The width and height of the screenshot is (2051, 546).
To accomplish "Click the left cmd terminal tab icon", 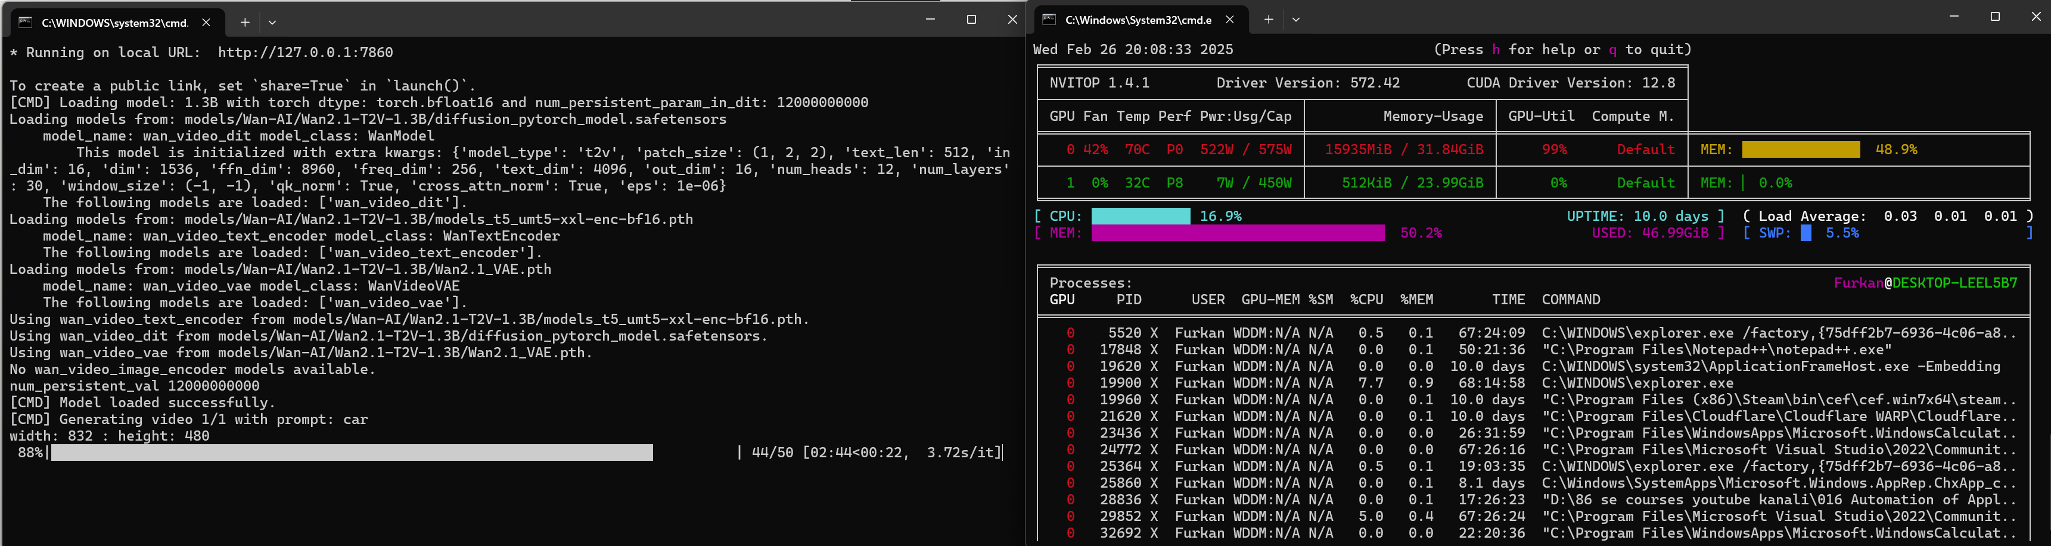I will pyautogui.click(x=26, y=22).
